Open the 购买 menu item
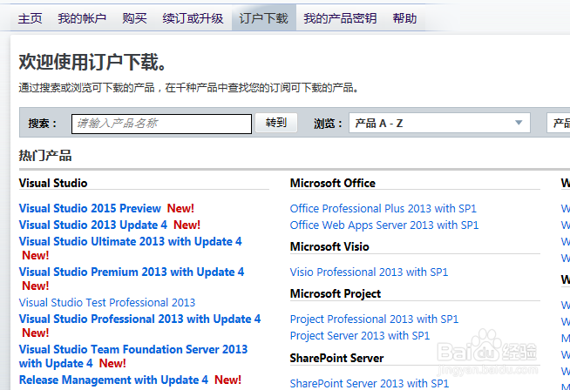 coord(134,18)
